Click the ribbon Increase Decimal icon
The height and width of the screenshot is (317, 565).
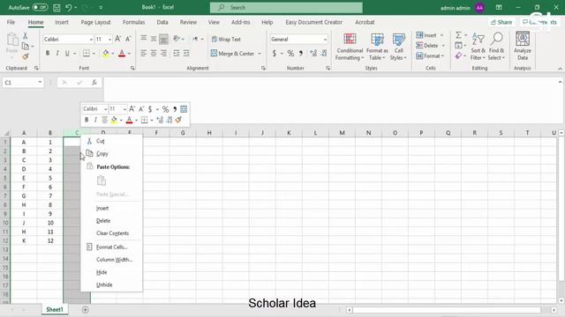[313, 54]
